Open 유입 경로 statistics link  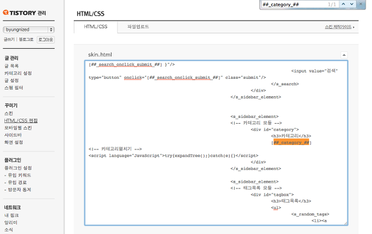(x=17, y=183)
